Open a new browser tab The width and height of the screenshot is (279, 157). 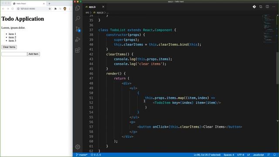tap(49, 3)
